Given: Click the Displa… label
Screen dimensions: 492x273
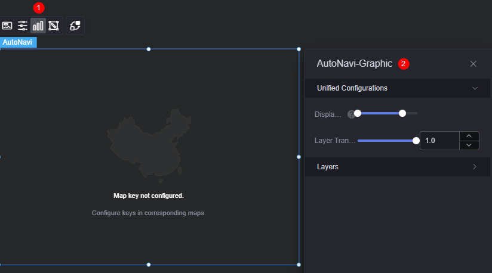Looking at the screenshot, I should (328, 114).
